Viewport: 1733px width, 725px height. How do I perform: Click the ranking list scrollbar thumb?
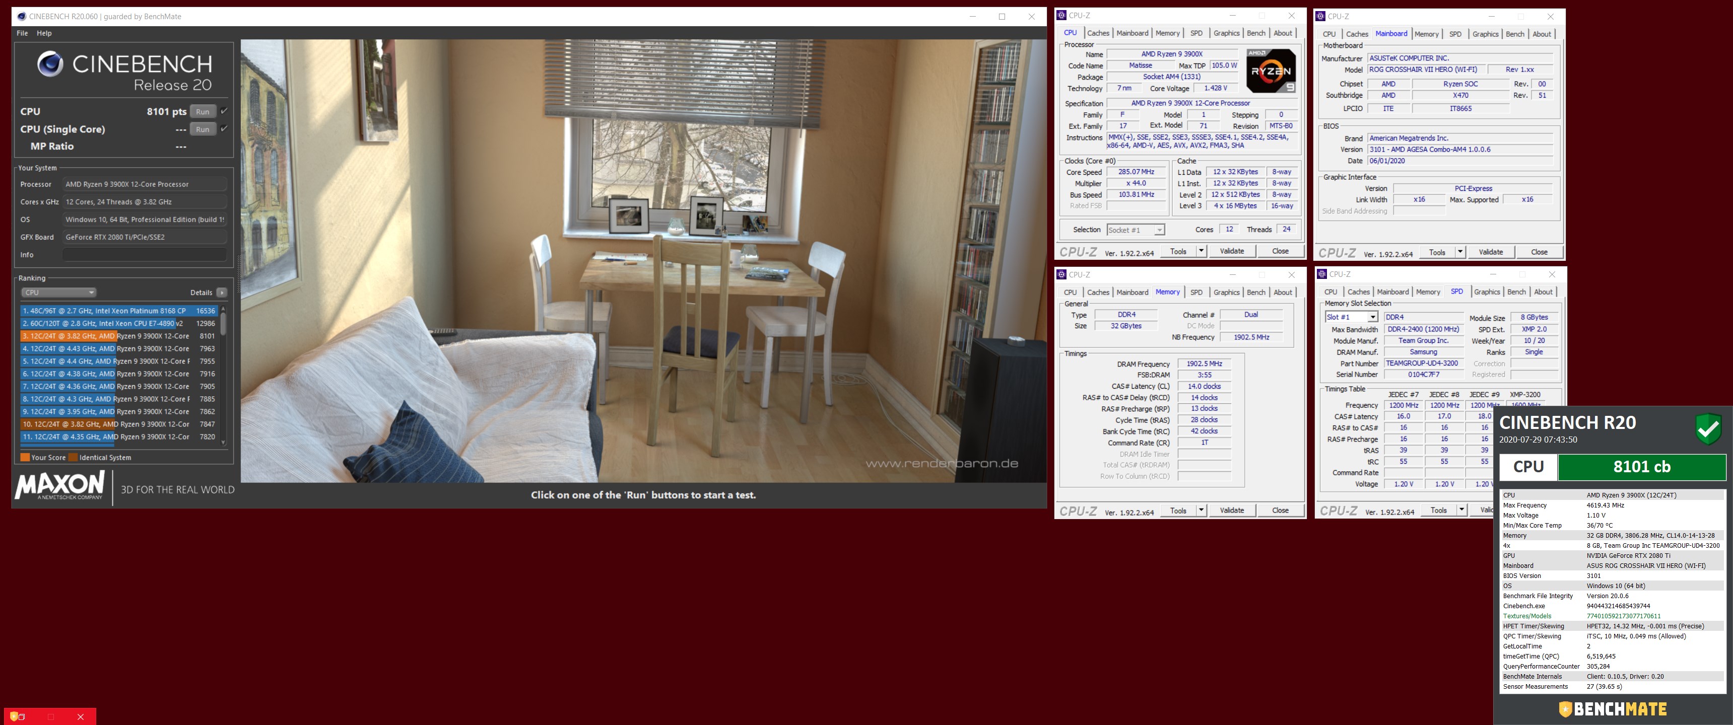coord(223,325)
